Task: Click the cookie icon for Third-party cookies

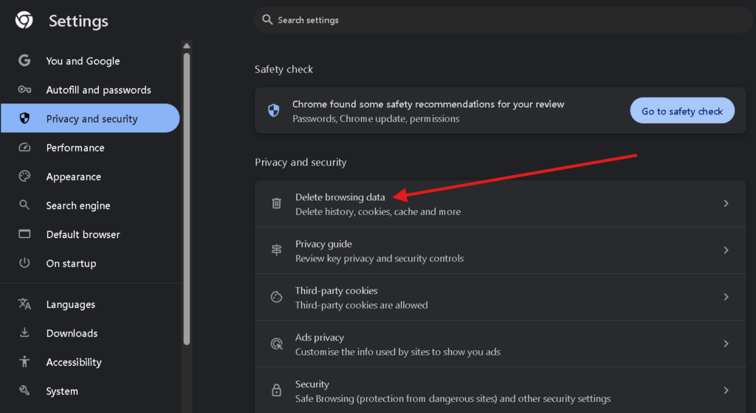Action: (276, 297)
